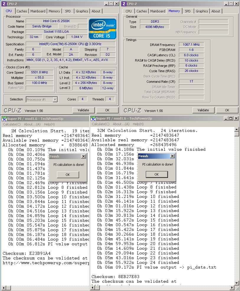Click the FSB:DRAM value 1:8
This screenshot has height=291, width=240.
point(191,50)
